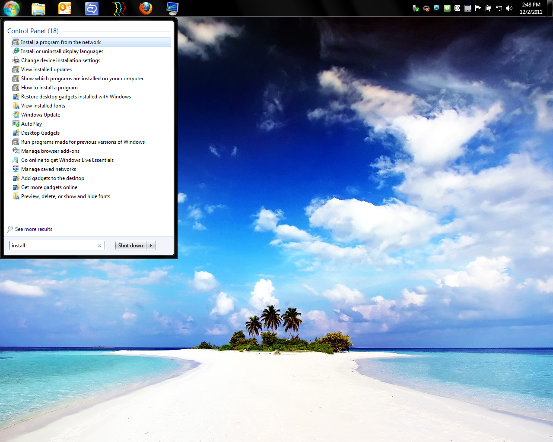
Task: Select 'View installed updates' result
Action: pos(46,69)
